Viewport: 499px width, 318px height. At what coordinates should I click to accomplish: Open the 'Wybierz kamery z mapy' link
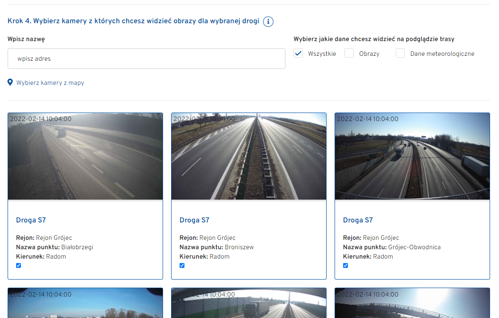[x=50, y=83]
